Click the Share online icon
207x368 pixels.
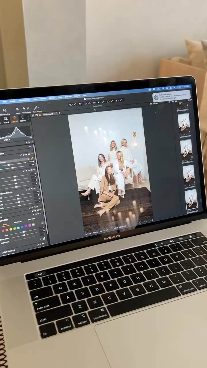coord(4,111)
